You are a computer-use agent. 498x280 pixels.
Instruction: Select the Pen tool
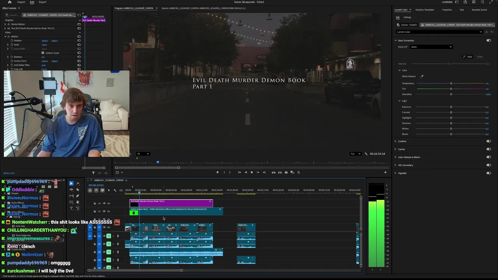(77, 196)
